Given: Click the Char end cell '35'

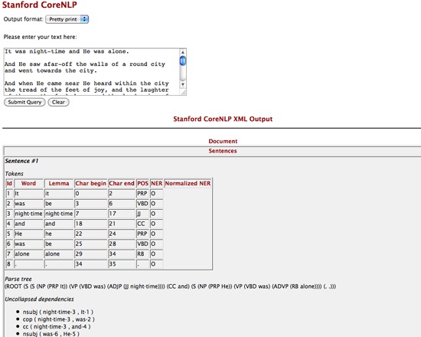Looking at the screenshot, I should click(122, 264).
